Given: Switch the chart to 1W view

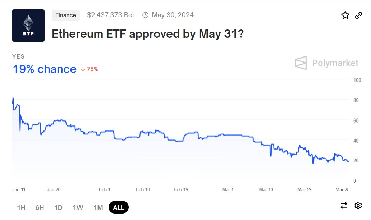Looking at the screenshot, I should 78,207.
